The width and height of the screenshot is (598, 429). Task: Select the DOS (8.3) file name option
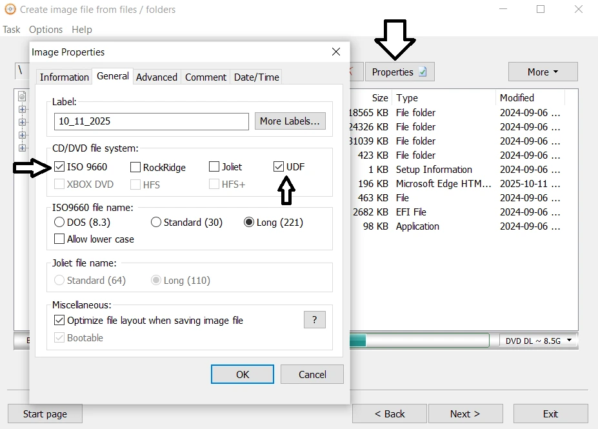[59, 223]
